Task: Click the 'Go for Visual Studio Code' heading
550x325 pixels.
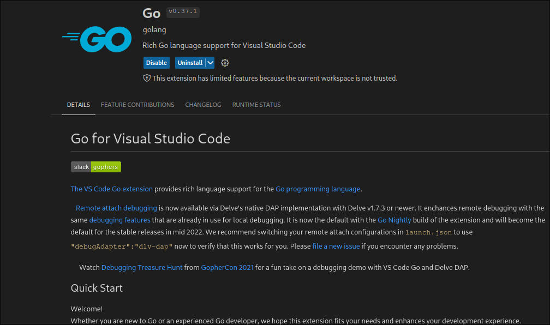Action: click(x=151, y=139)
